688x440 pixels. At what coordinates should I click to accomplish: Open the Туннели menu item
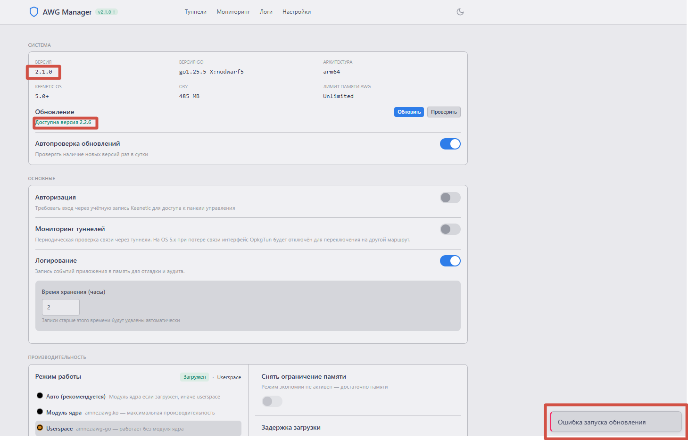point(195,12)
